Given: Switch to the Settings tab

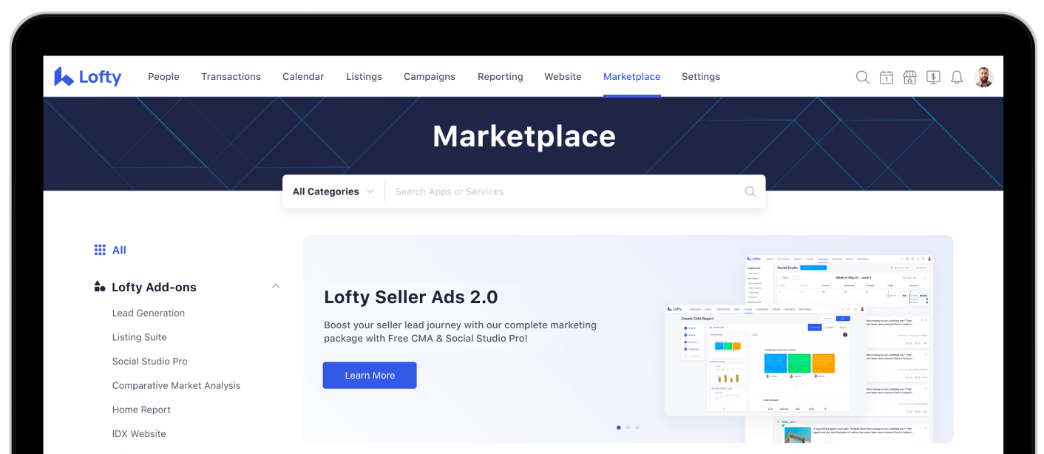Looking at the screenshot, I should [x=700, y=77].
